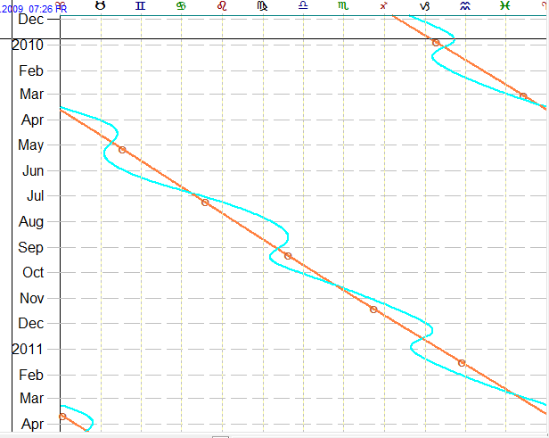Click the orange circle marker near May
This screenshot has height=438, width=549.
(x=122, y=150)
